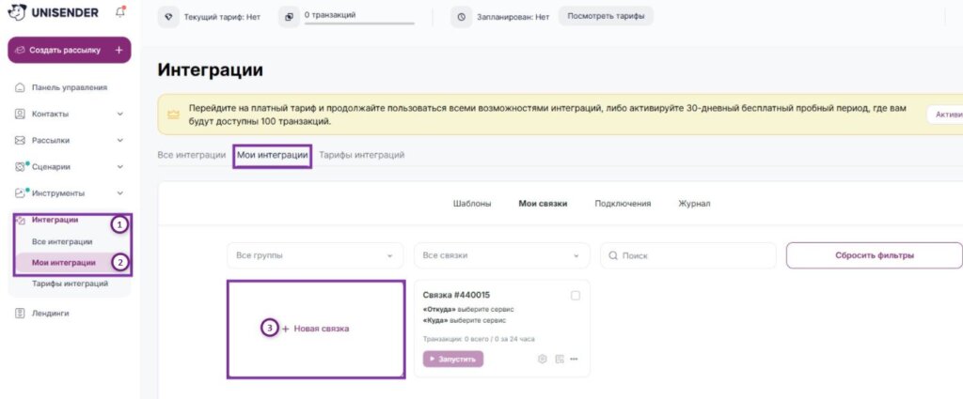Click the Unisender logo
Viewport: 963px width, 399px height.
53,12
